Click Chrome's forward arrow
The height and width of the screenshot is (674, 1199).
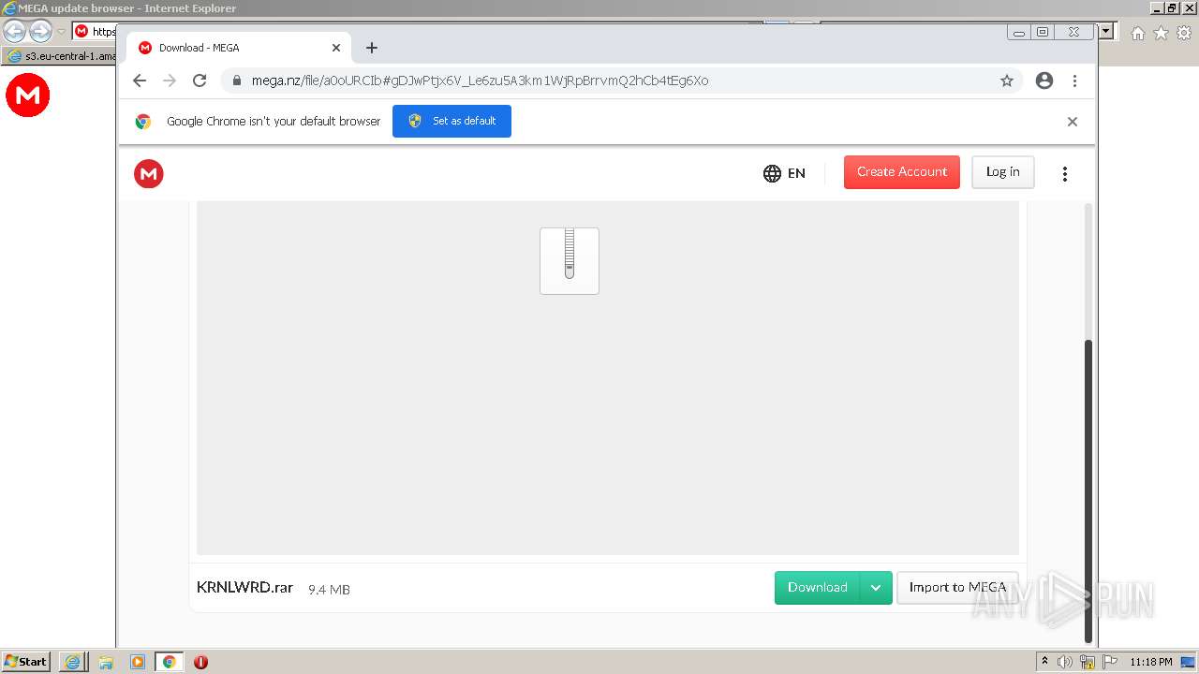[170, 81]
